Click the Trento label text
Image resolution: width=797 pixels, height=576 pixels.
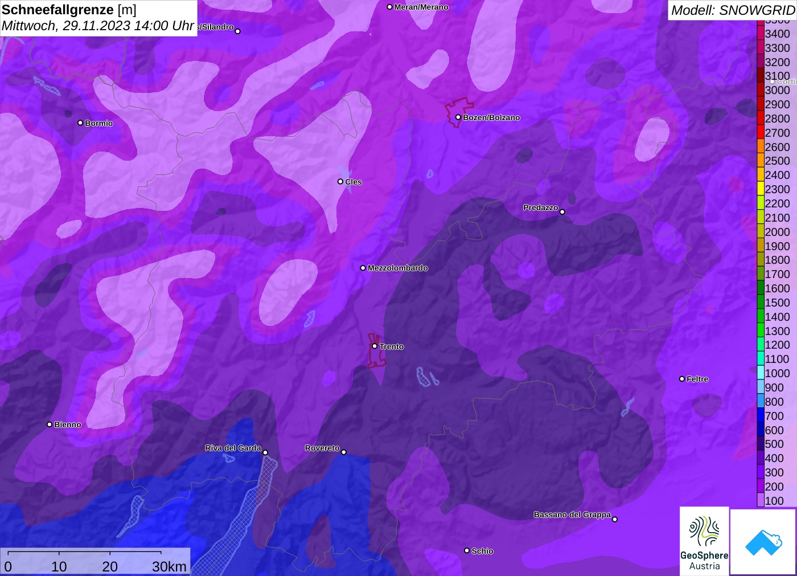pos(392,346)
